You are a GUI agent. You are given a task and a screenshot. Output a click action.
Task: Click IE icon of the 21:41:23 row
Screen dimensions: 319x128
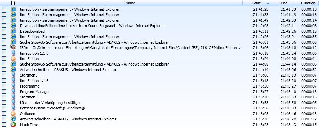[13, 9]
